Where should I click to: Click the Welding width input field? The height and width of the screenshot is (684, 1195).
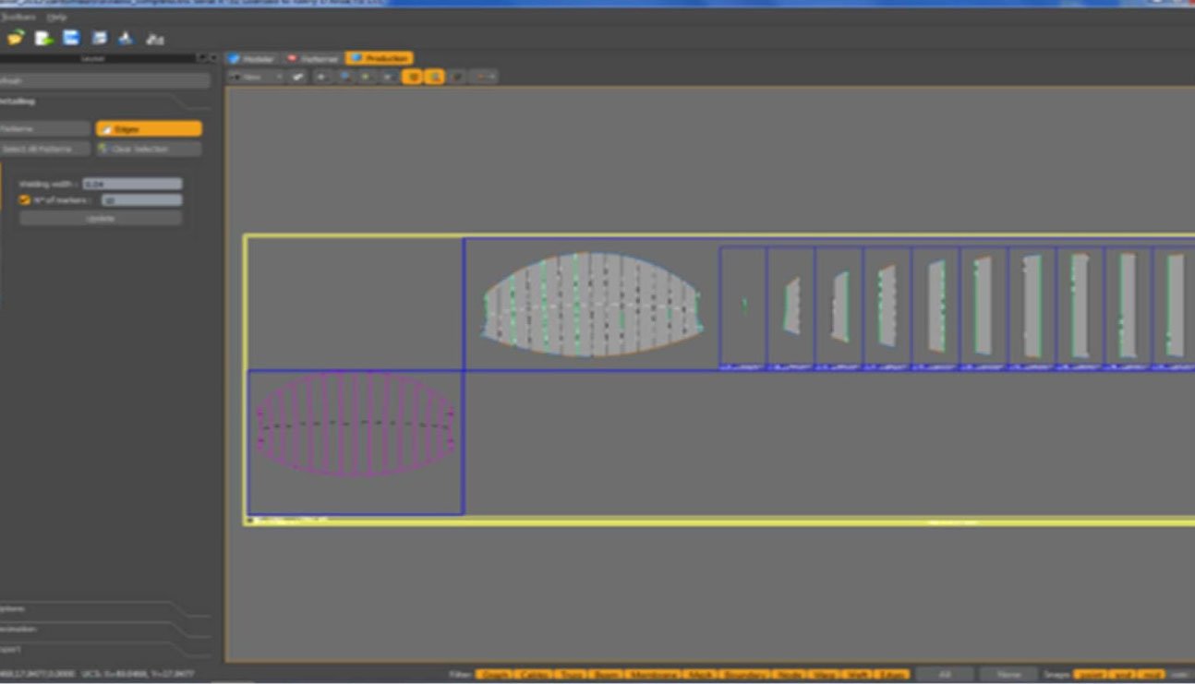(x=132, y=184)
